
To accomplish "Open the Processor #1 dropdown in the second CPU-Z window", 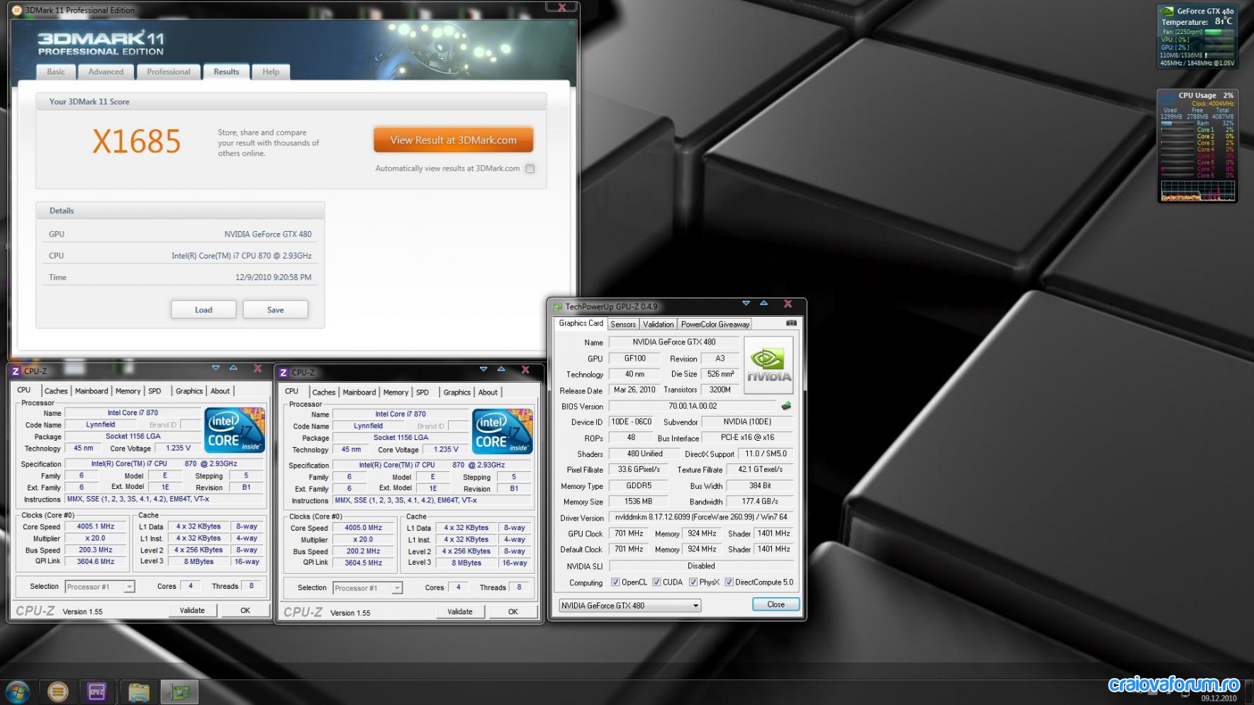I will click(367, 588).
